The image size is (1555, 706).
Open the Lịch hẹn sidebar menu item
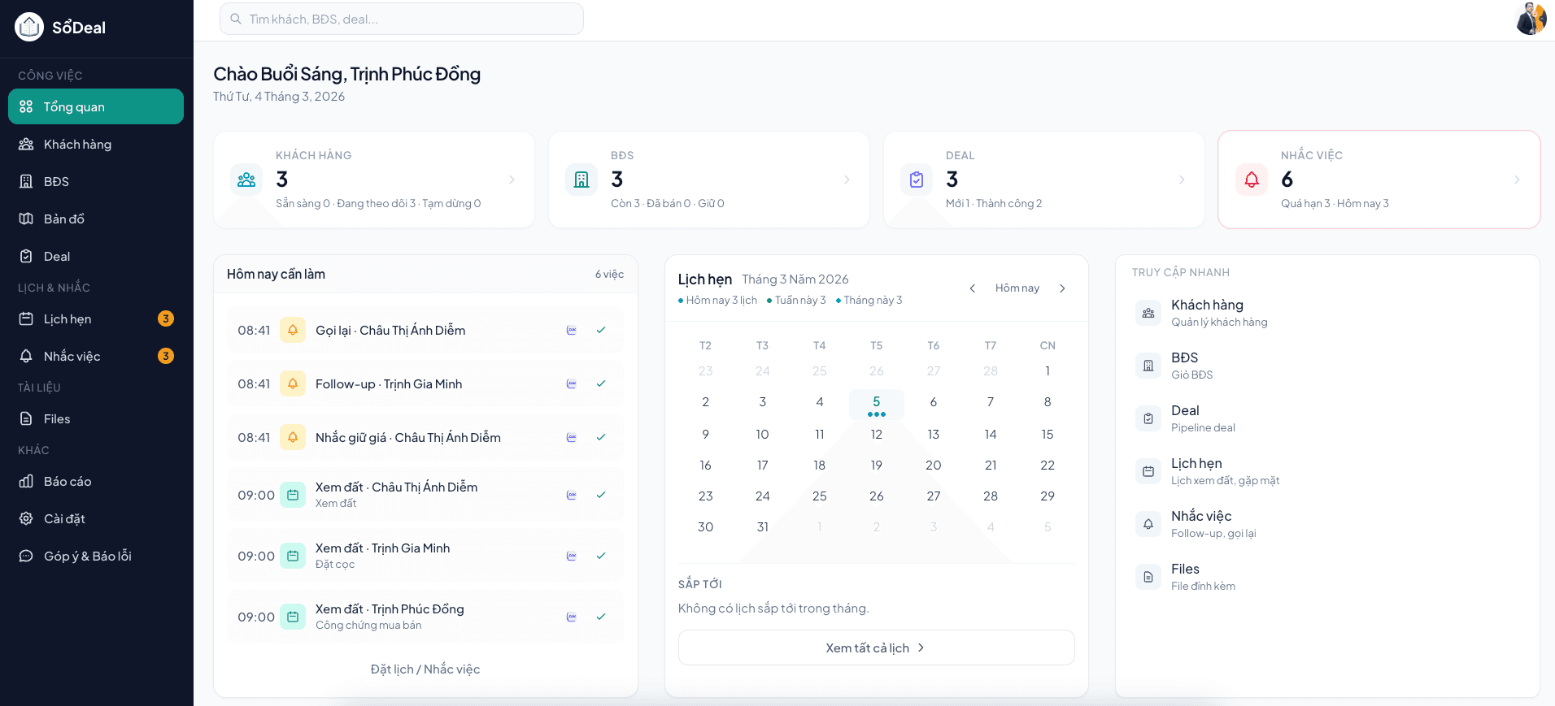click(x=68, y=318)
